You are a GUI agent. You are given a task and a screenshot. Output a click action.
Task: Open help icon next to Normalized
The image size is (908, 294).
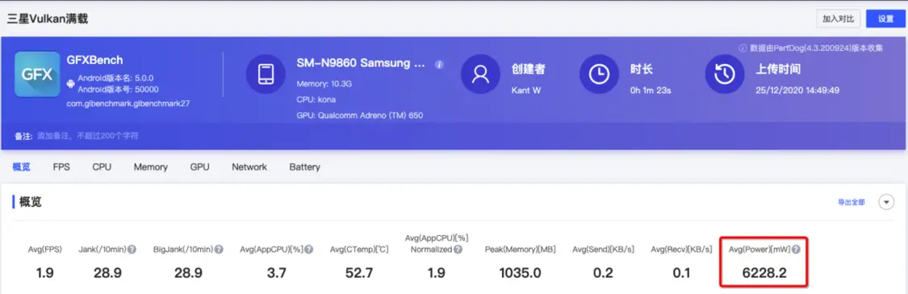[x=458, y=250]
